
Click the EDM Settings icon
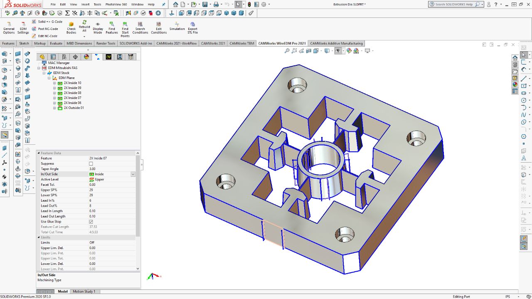(x=23, y=28)
